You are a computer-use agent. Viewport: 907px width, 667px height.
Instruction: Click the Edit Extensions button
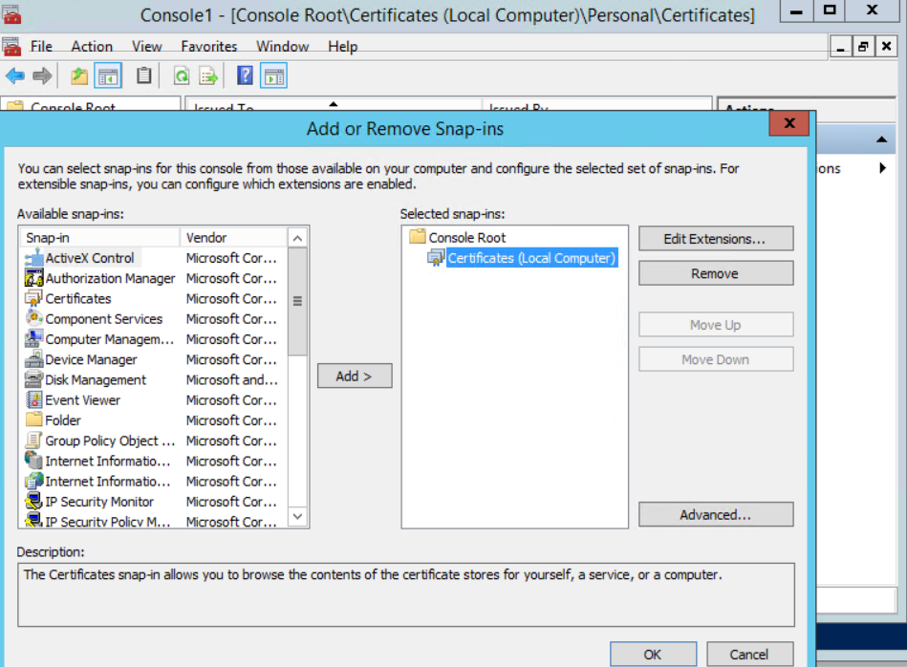[x=715, y=239]
